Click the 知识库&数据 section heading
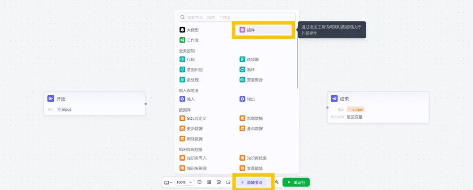Viewport: 473px width, 190px height. 191,149
